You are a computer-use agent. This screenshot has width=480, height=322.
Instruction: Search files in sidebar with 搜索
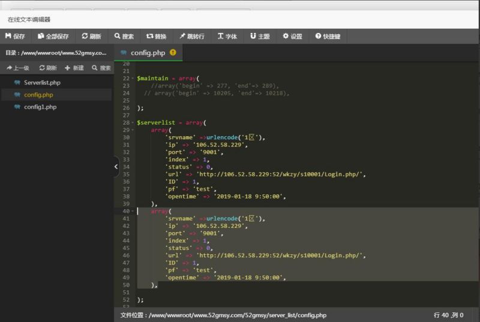(101, 68)
